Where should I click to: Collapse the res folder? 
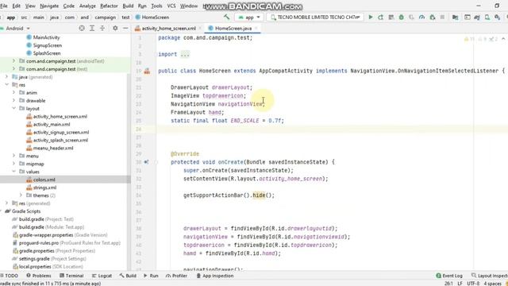pos(7,85)
